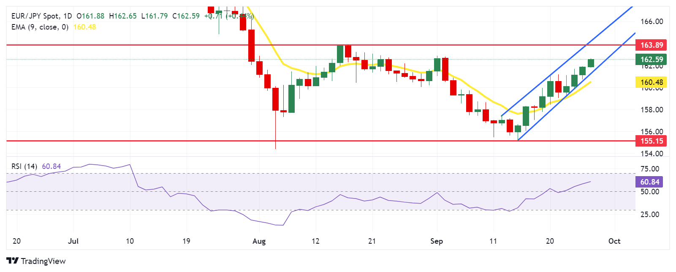Click the 25.00 RSI axis label

point(650,215)
